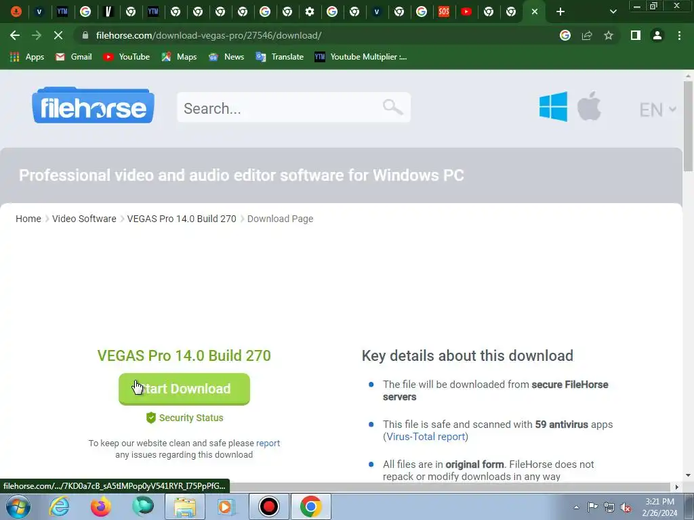Open Chrome three-dot menu
Screen dimensions: 694x520
coord(679,35)
